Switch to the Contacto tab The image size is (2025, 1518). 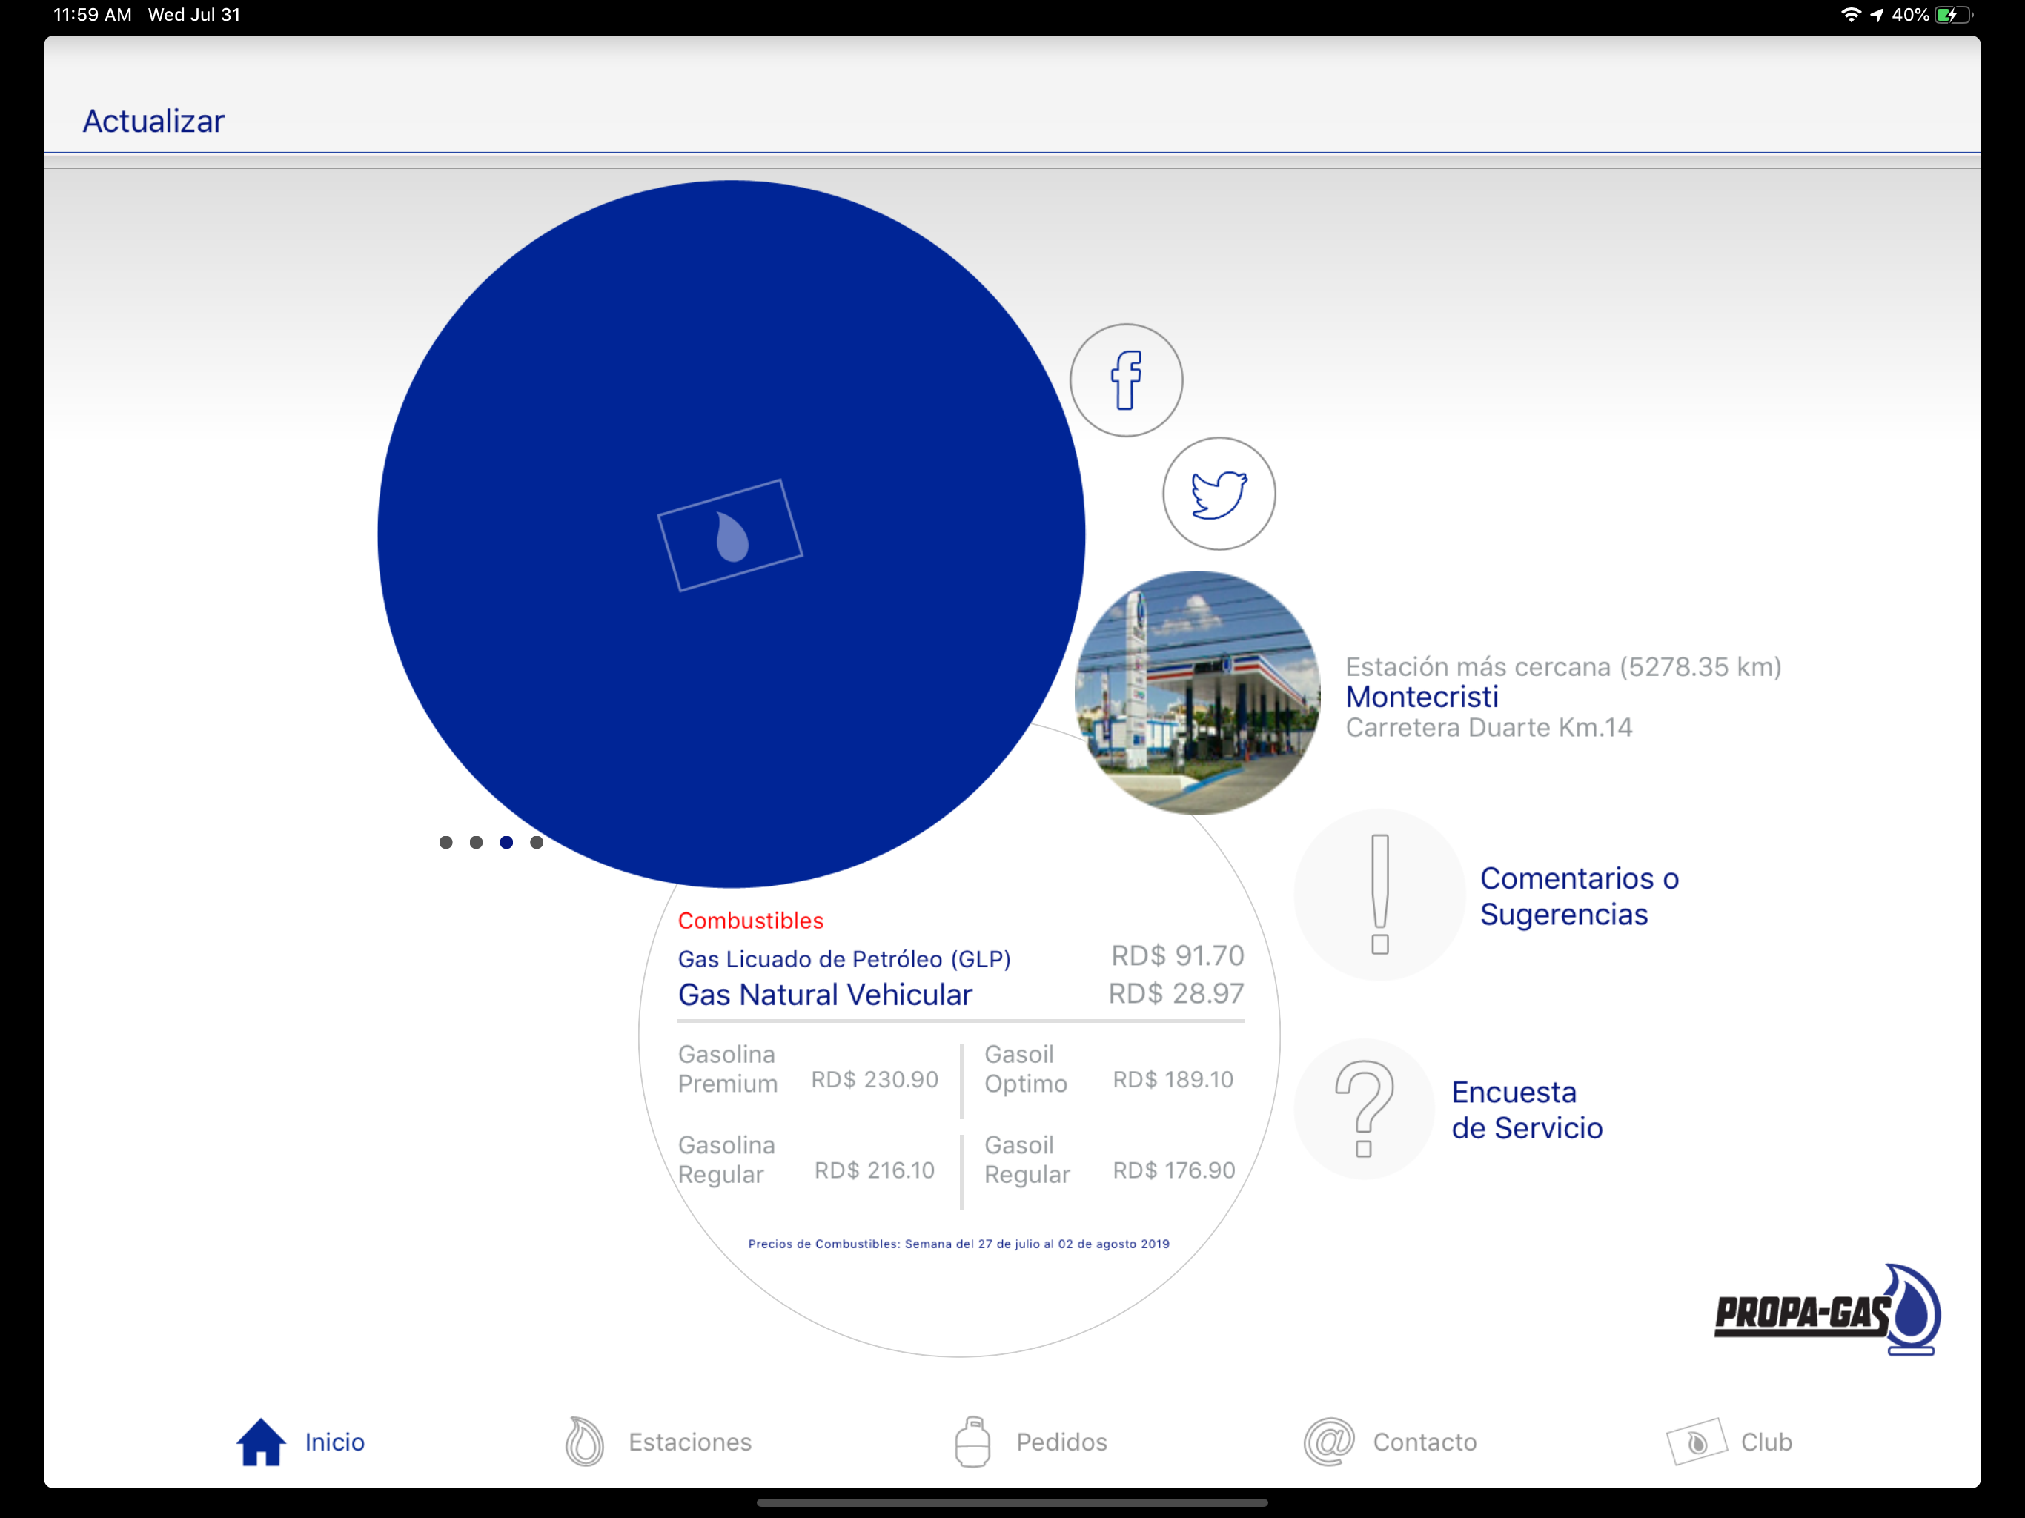(1390, 1442)
